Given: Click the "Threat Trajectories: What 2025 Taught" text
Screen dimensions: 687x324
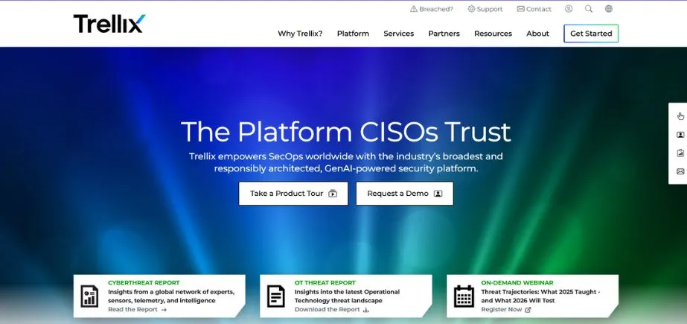Looking at the screenshot, I should 538,291.
